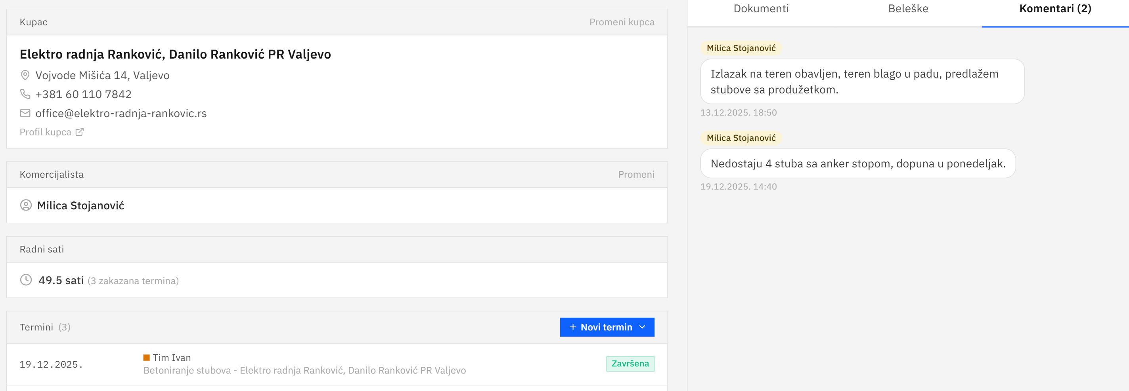Screen dimensions: 1129x391
Task: Click the Završena status badge
Action: tap(630, 364)
